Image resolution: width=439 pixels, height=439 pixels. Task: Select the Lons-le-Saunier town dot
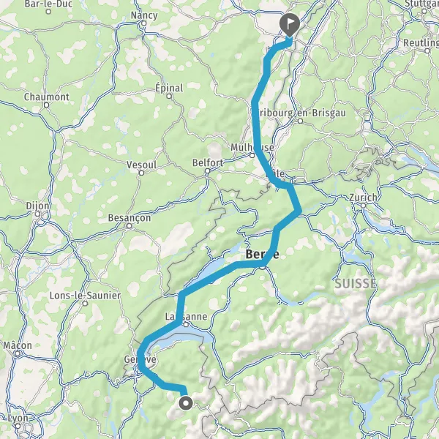85,304
